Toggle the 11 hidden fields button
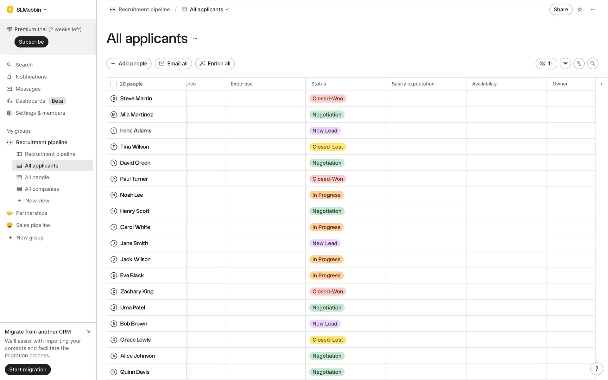 coord(546,64)
